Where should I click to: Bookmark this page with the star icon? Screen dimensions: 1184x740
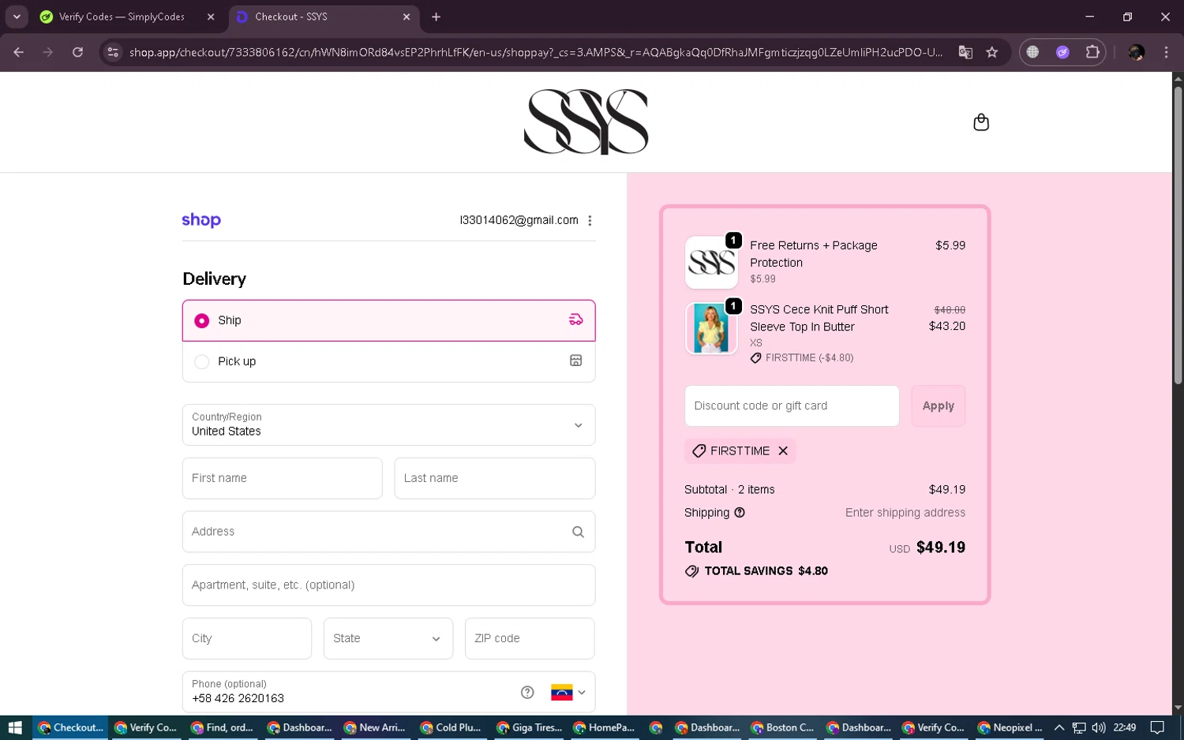coord(992,52)
